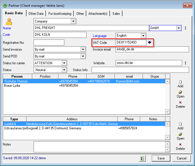Click the blue Name label link
195x166 pixels.
tap(7, 28)
